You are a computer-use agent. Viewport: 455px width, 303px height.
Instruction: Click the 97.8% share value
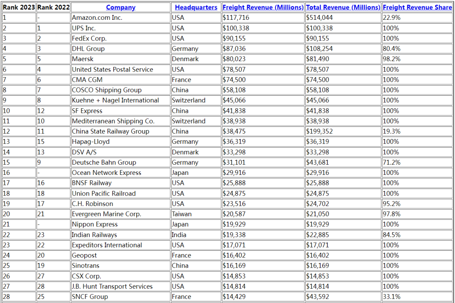pyautogui.click(x=417, y=214)
